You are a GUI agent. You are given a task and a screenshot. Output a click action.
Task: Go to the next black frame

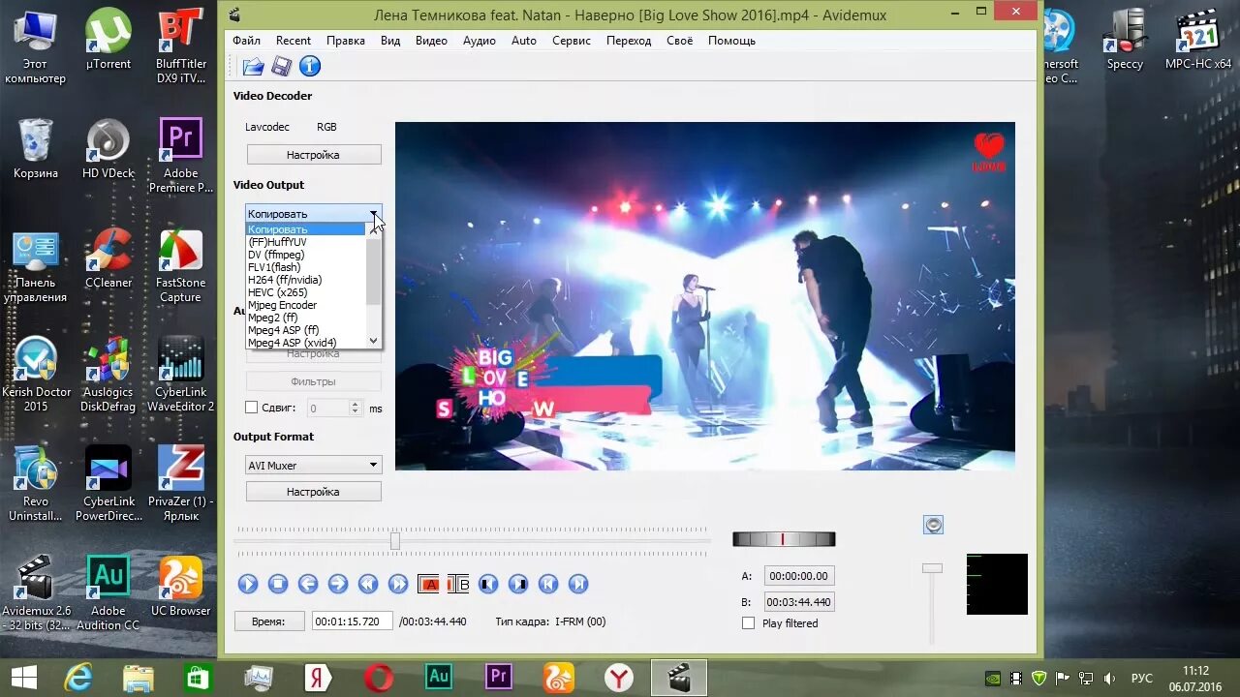[518, 584]
